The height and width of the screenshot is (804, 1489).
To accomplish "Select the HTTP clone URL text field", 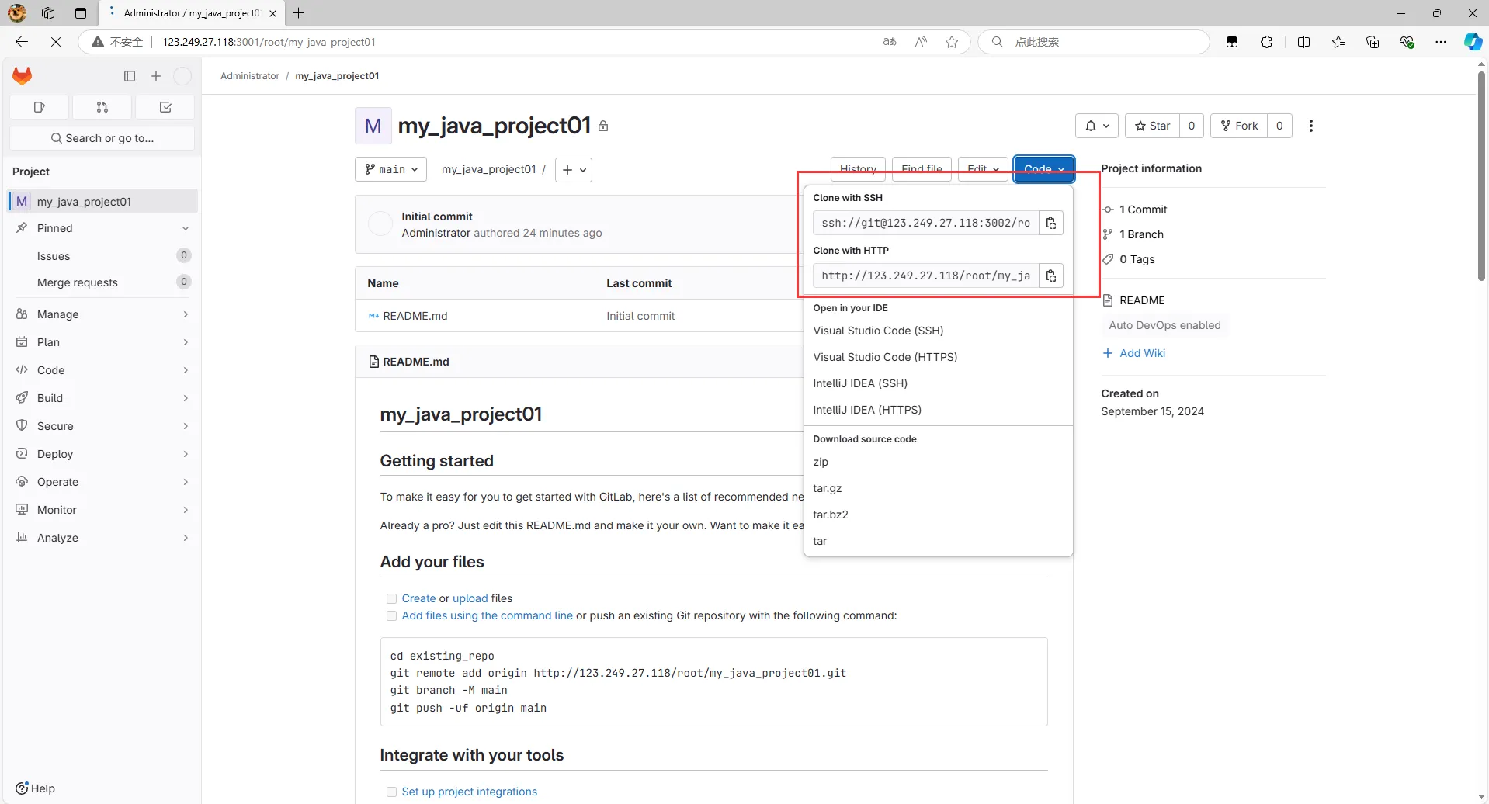I will click(x=926, y=276).
